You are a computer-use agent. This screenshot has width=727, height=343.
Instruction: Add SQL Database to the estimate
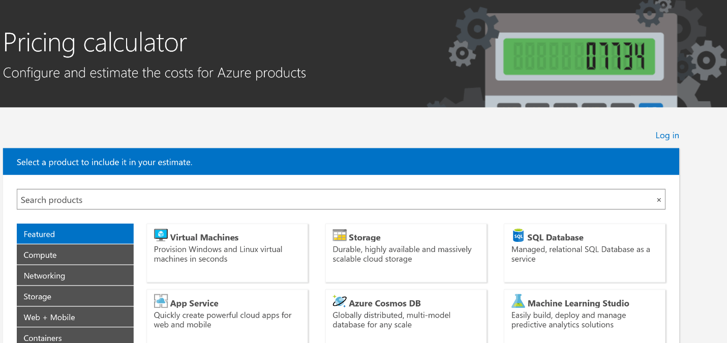pos(584,253)
